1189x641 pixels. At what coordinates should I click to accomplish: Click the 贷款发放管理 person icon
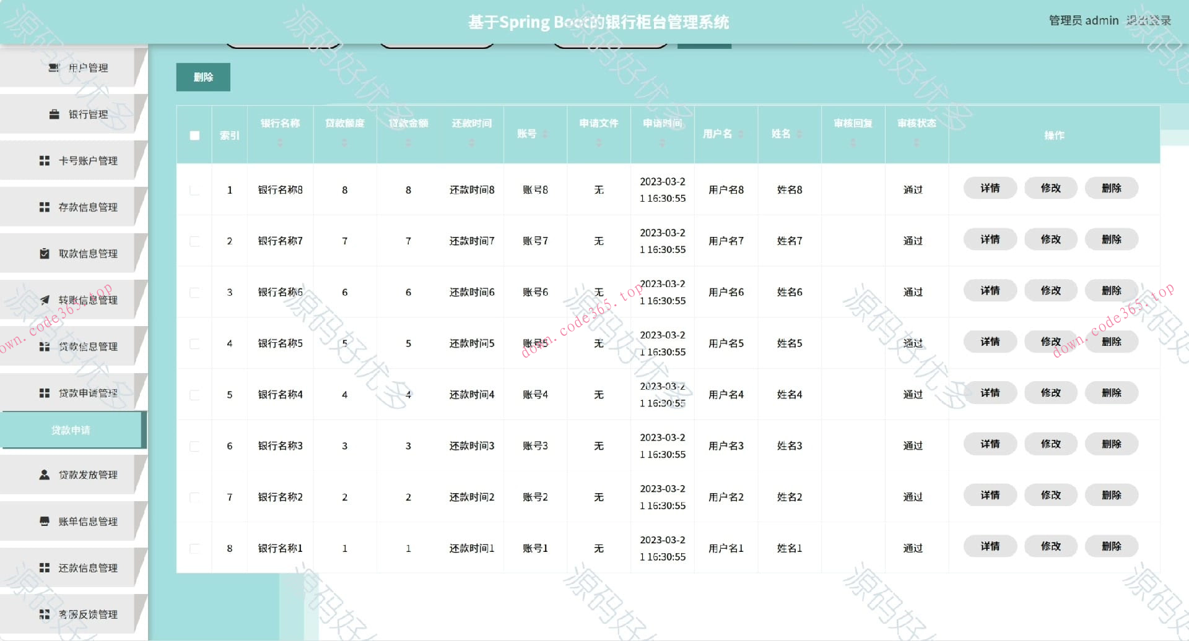point(43,475)
